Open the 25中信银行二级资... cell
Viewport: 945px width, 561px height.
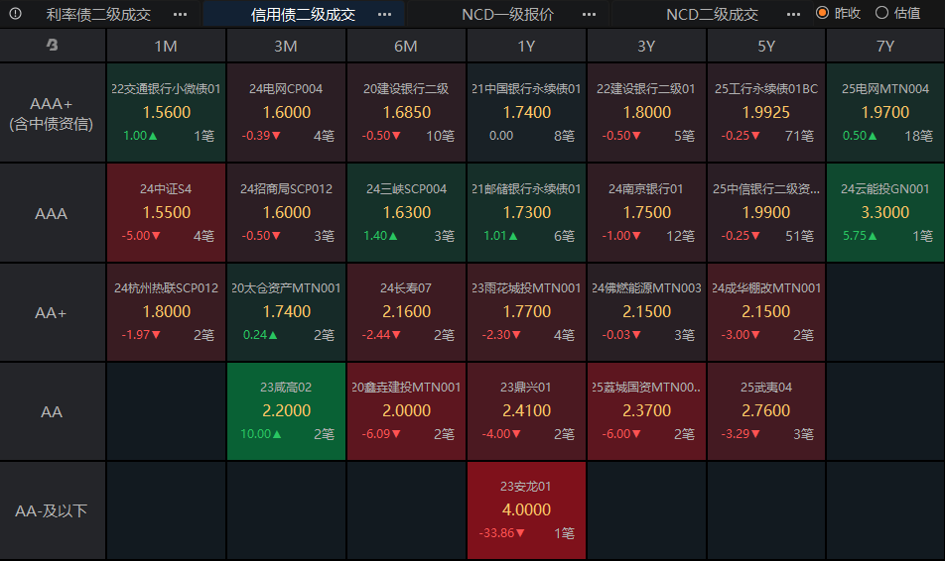766,212
